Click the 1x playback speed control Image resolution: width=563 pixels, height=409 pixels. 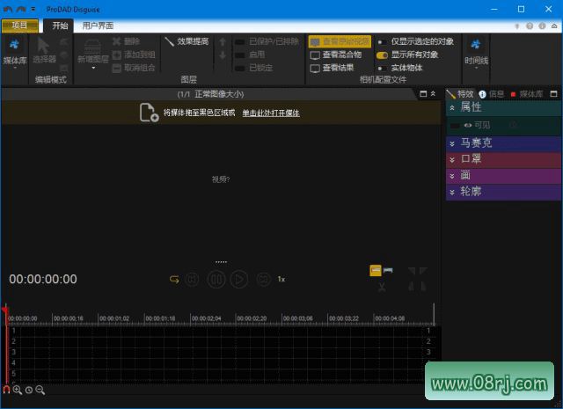(281, 280)
